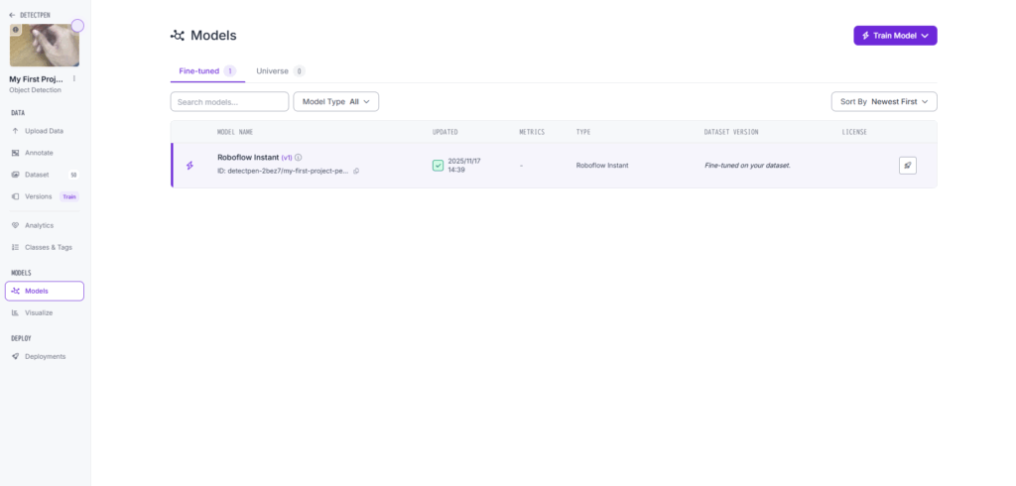Open the Model Type filter dropdown

(335, 101)
